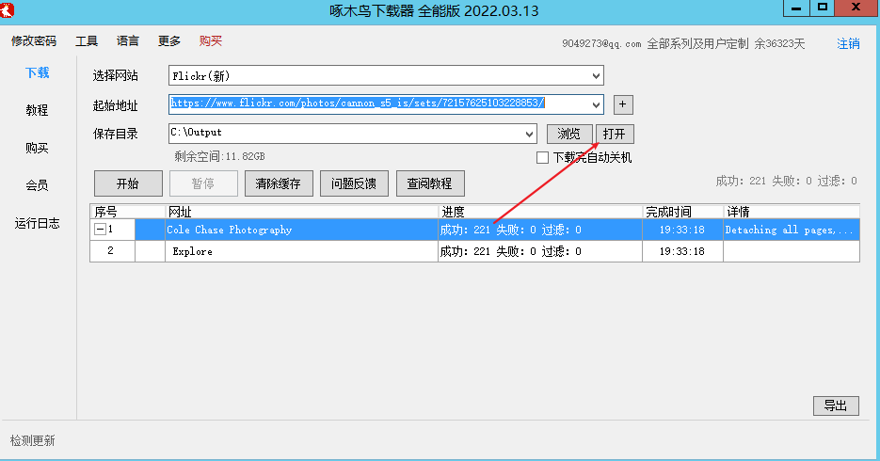Click the 剩余空间:11.82GB text
Screen dimensions: 880x461
[219, 156]
